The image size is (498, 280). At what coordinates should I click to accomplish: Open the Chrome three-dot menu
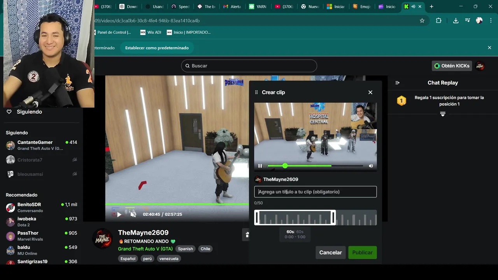(x=491, y=21)
